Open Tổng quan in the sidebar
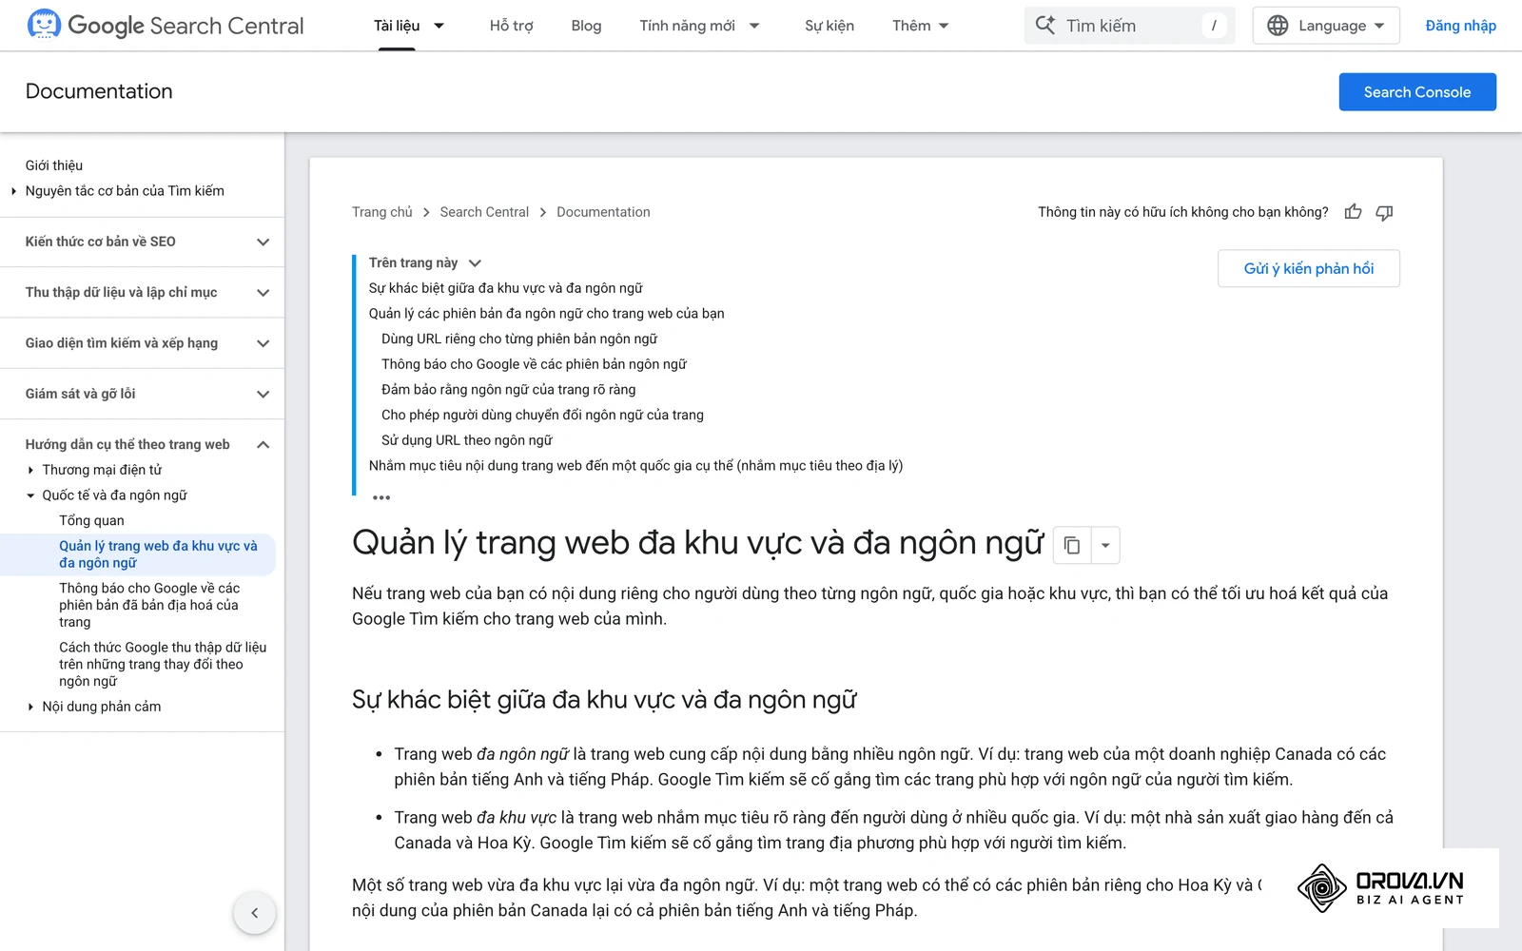1522x951 pixels. point(91,520)
